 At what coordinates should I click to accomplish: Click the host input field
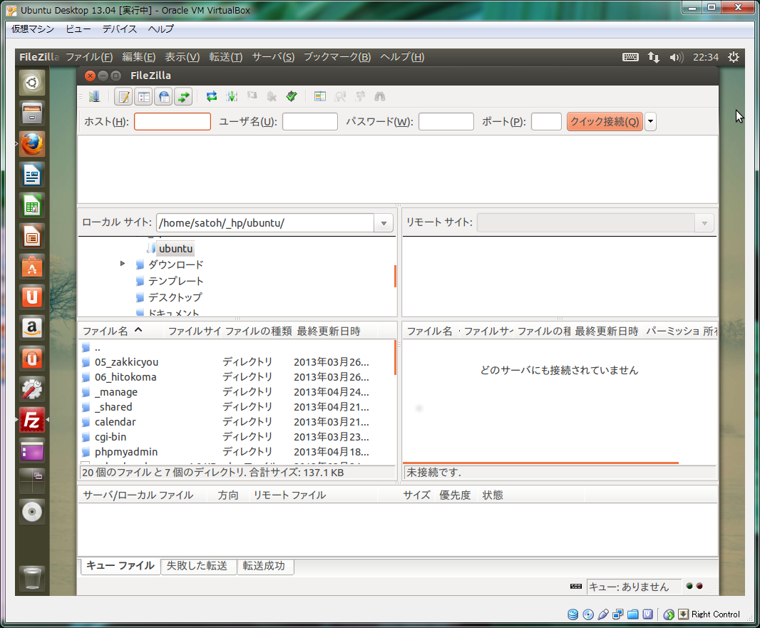coord(173,122)
